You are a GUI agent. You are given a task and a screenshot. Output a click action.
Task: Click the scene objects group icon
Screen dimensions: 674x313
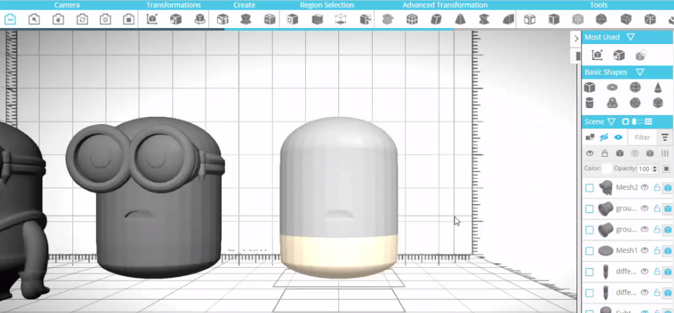tap(590, 137)
